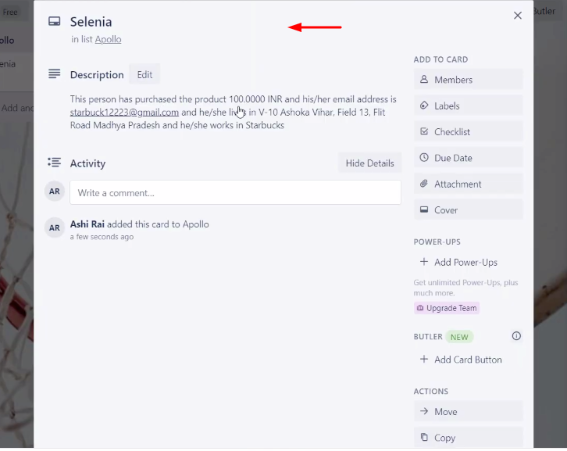Focus the Write a comment field
Viewport: 567px width, 451px height.
pos(235,192)
